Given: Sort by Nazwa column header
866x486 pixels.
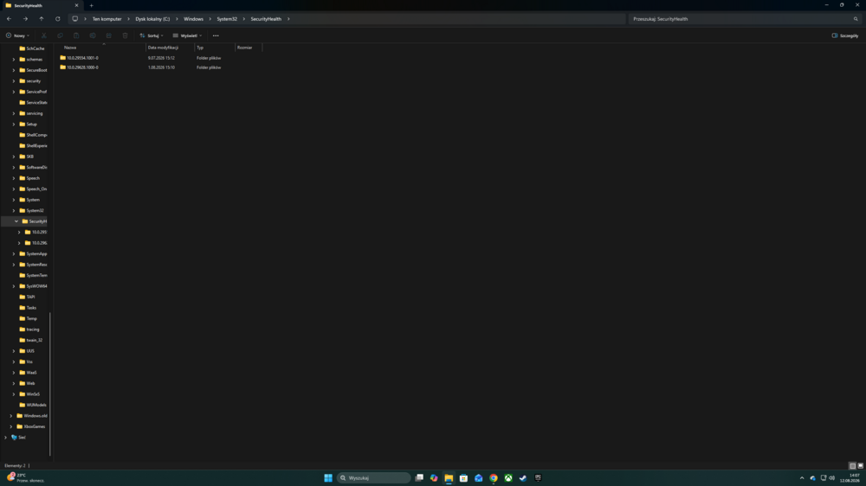Looking at the screenshot, I should click(103, 48).
